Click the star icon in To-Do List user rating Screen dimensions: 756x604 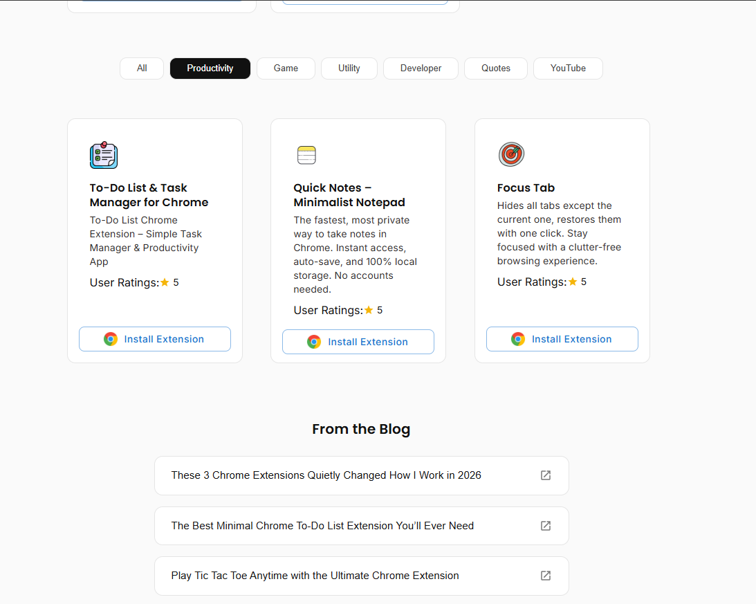tap(165, 282)
